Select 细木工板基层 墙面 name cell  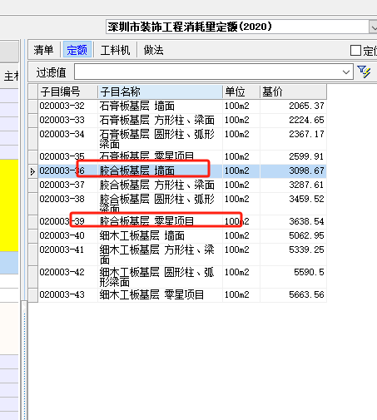[x=160, y=236]
